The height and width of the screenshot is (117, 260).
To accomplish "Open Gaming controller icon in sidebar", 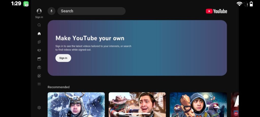I will (39, 51).
